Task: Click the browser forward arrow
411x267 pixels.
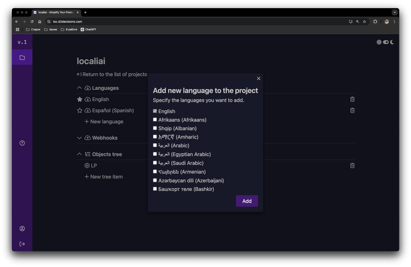Action: point(24,22)
